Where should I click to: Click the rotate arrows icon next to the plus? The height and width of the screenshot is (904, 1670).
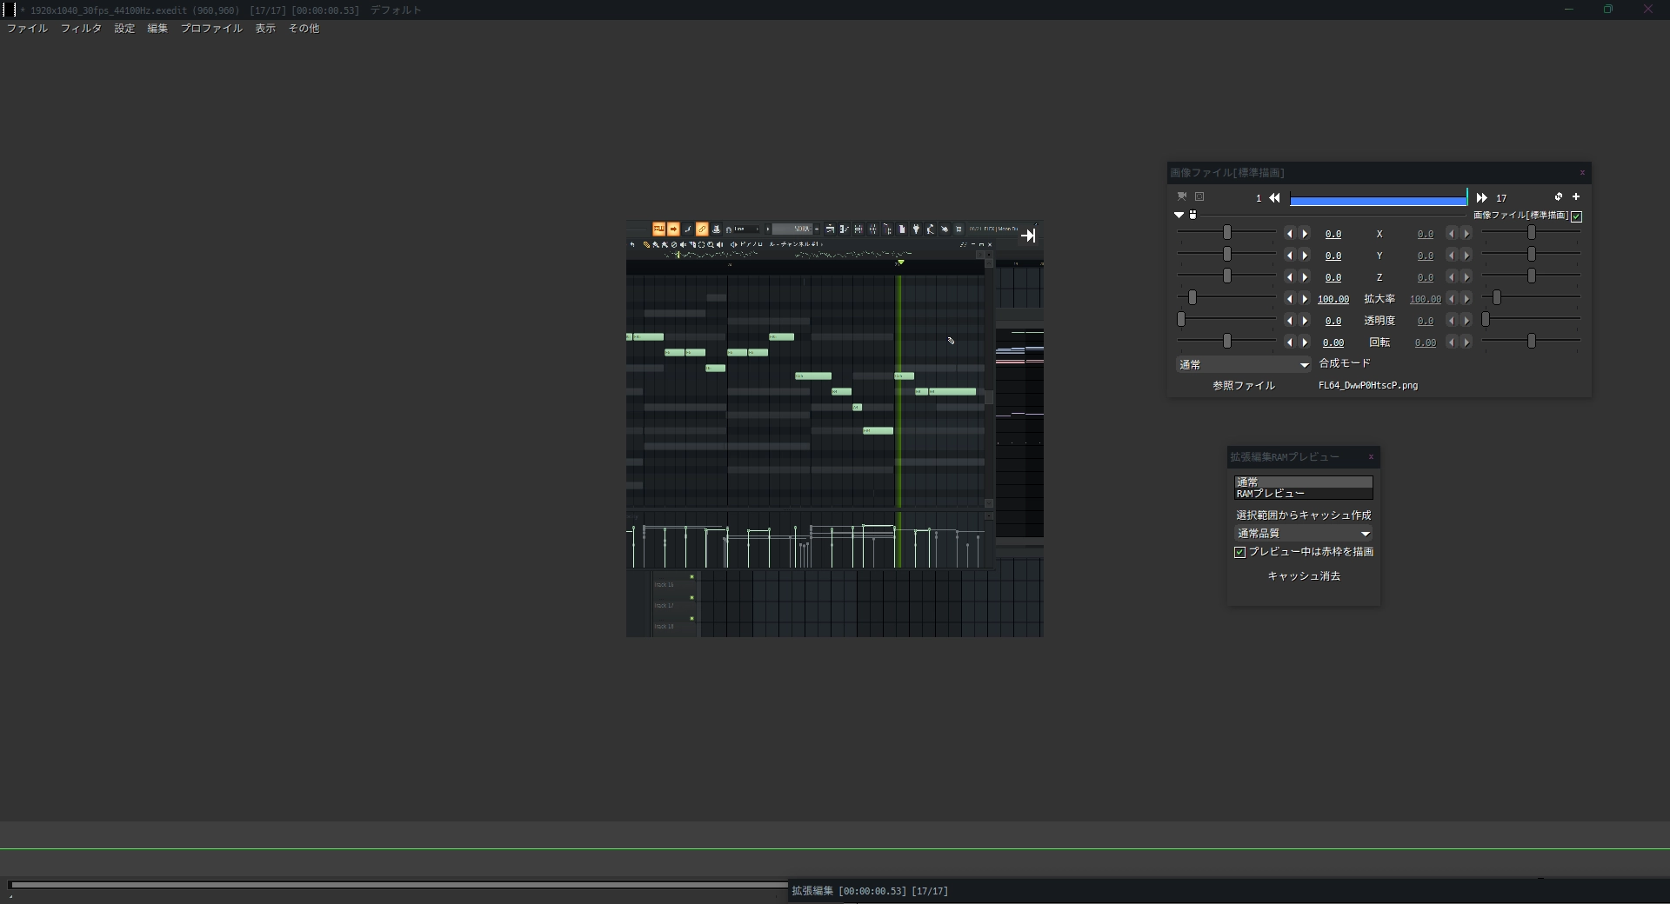pyautogui.click(x=1559, y=197)
